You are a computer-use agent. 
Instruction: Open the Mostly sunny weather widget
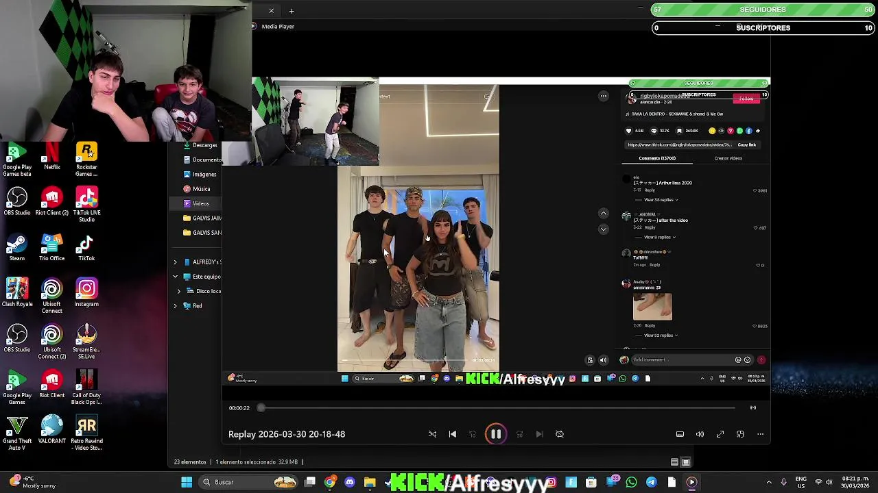[31, 482]
